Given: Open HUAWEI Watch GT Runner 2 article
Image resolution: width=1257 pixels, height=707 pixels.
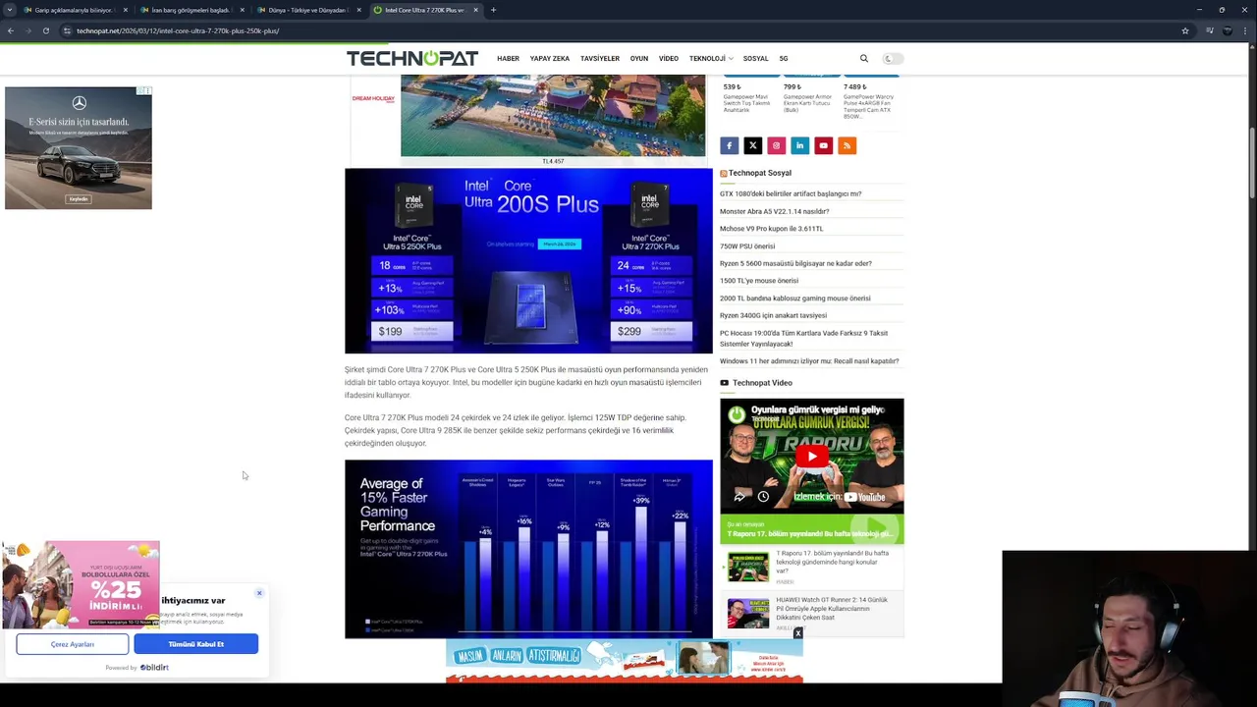Looking at the screenshot, I should pyautogui.click(x=831, y=609).
